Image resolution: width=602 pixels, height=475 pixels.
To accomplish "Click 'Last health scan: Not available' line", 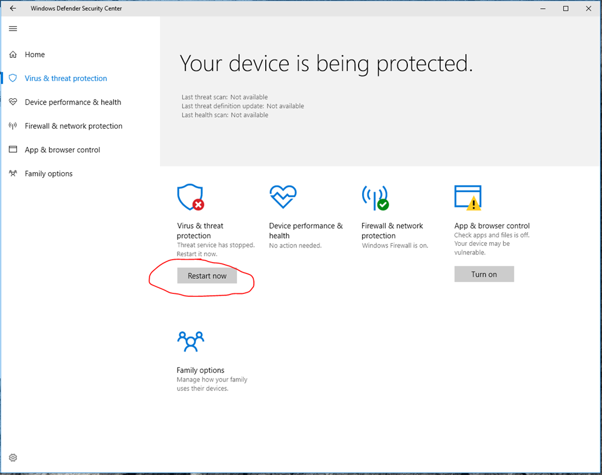I will tap(225, 115).
